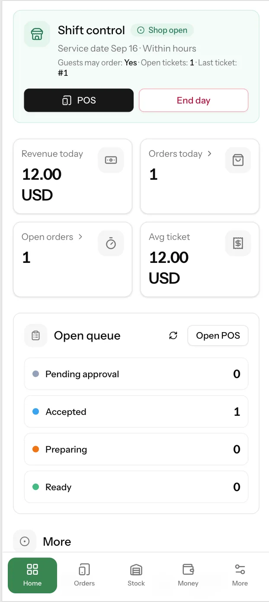The height and width of the screenshot is (602, 269).
Task: Click the clipboard icon beside Open queue
Action: [x=36, y=336]
